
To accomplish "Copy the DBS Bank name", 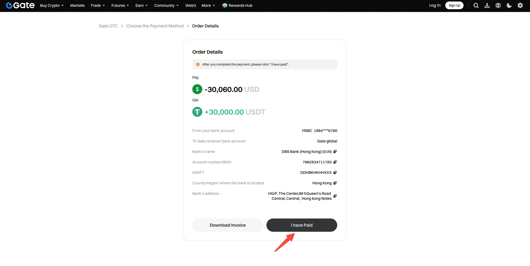I will pyautogui.click(x=335, y=151).
